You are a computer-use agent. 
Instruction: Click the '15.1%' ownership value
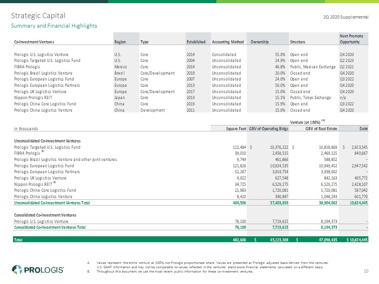280,97
